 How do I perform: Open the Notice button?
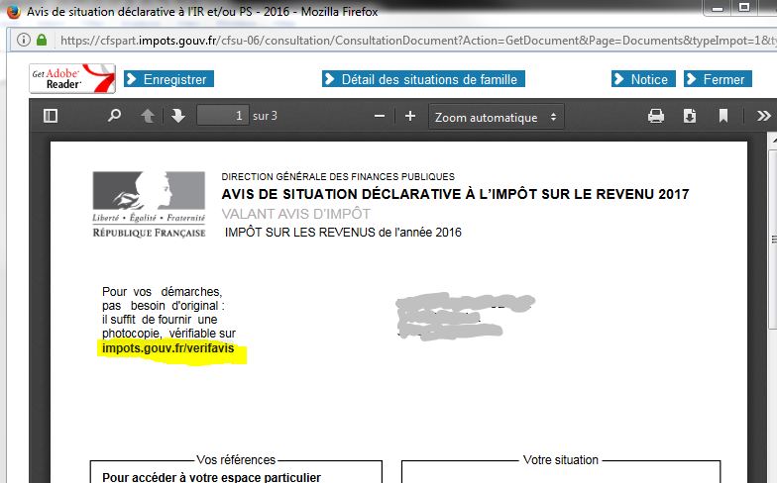pos(643,79)
